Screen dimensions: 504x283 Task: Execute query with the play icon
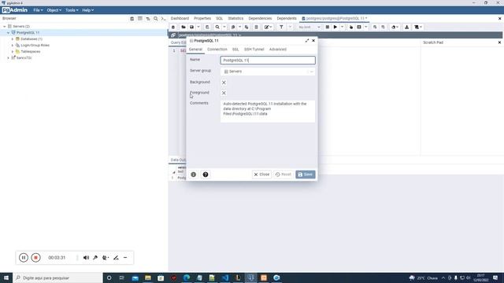pyautogui.click(x=335, y=28)
